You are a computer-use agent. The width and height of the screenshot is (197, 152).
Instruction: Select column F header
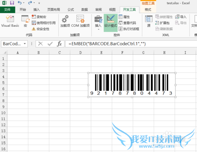pyautogui.click(x=123, y=53)
